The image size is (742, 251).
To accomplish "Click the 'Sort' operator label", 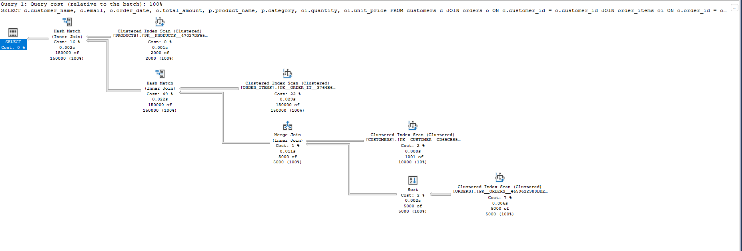I will (413, 190).
